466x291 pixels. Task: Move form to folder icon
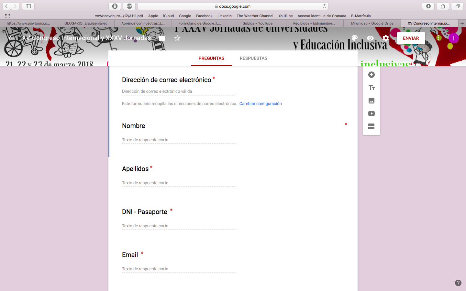coord(162,38)
